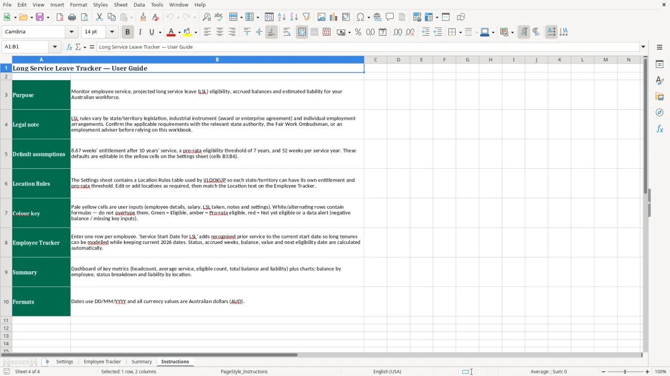
Task: Click the Clear Direct Formatting icon
Action: click(x=155, y=17)
